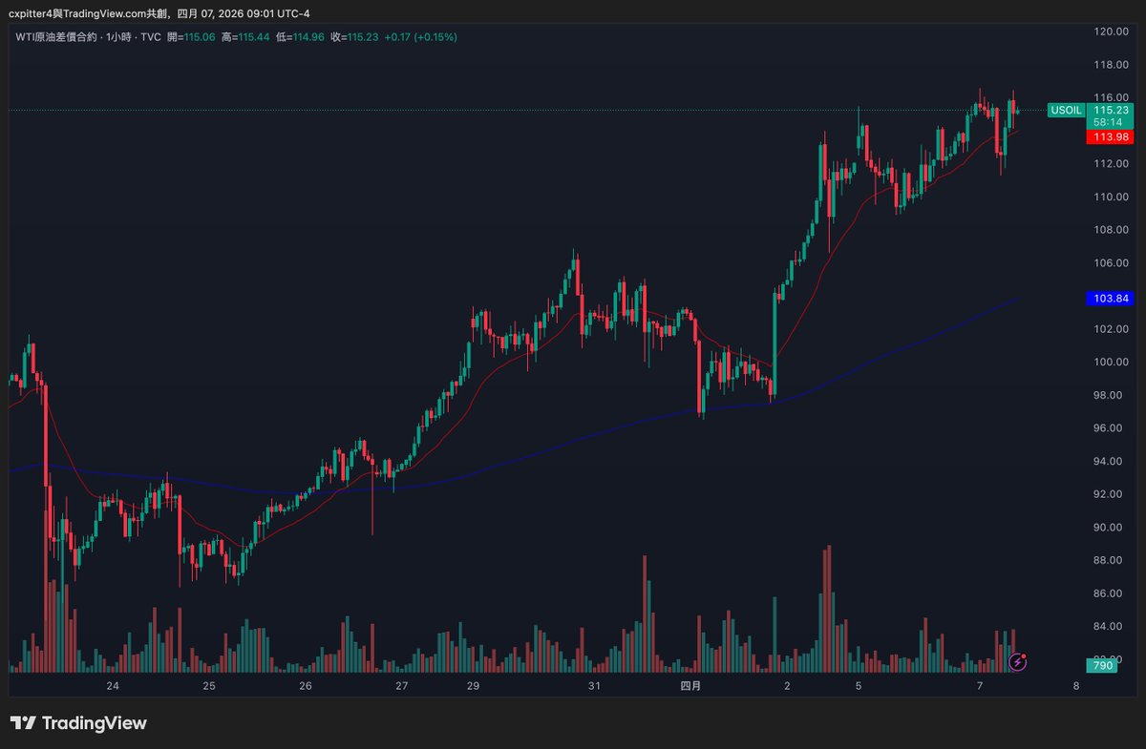Image resolution: width=1146 pixels, height=749 pixels.
Task: Click the 四月 month label on time axis
Action: [690, 686]
